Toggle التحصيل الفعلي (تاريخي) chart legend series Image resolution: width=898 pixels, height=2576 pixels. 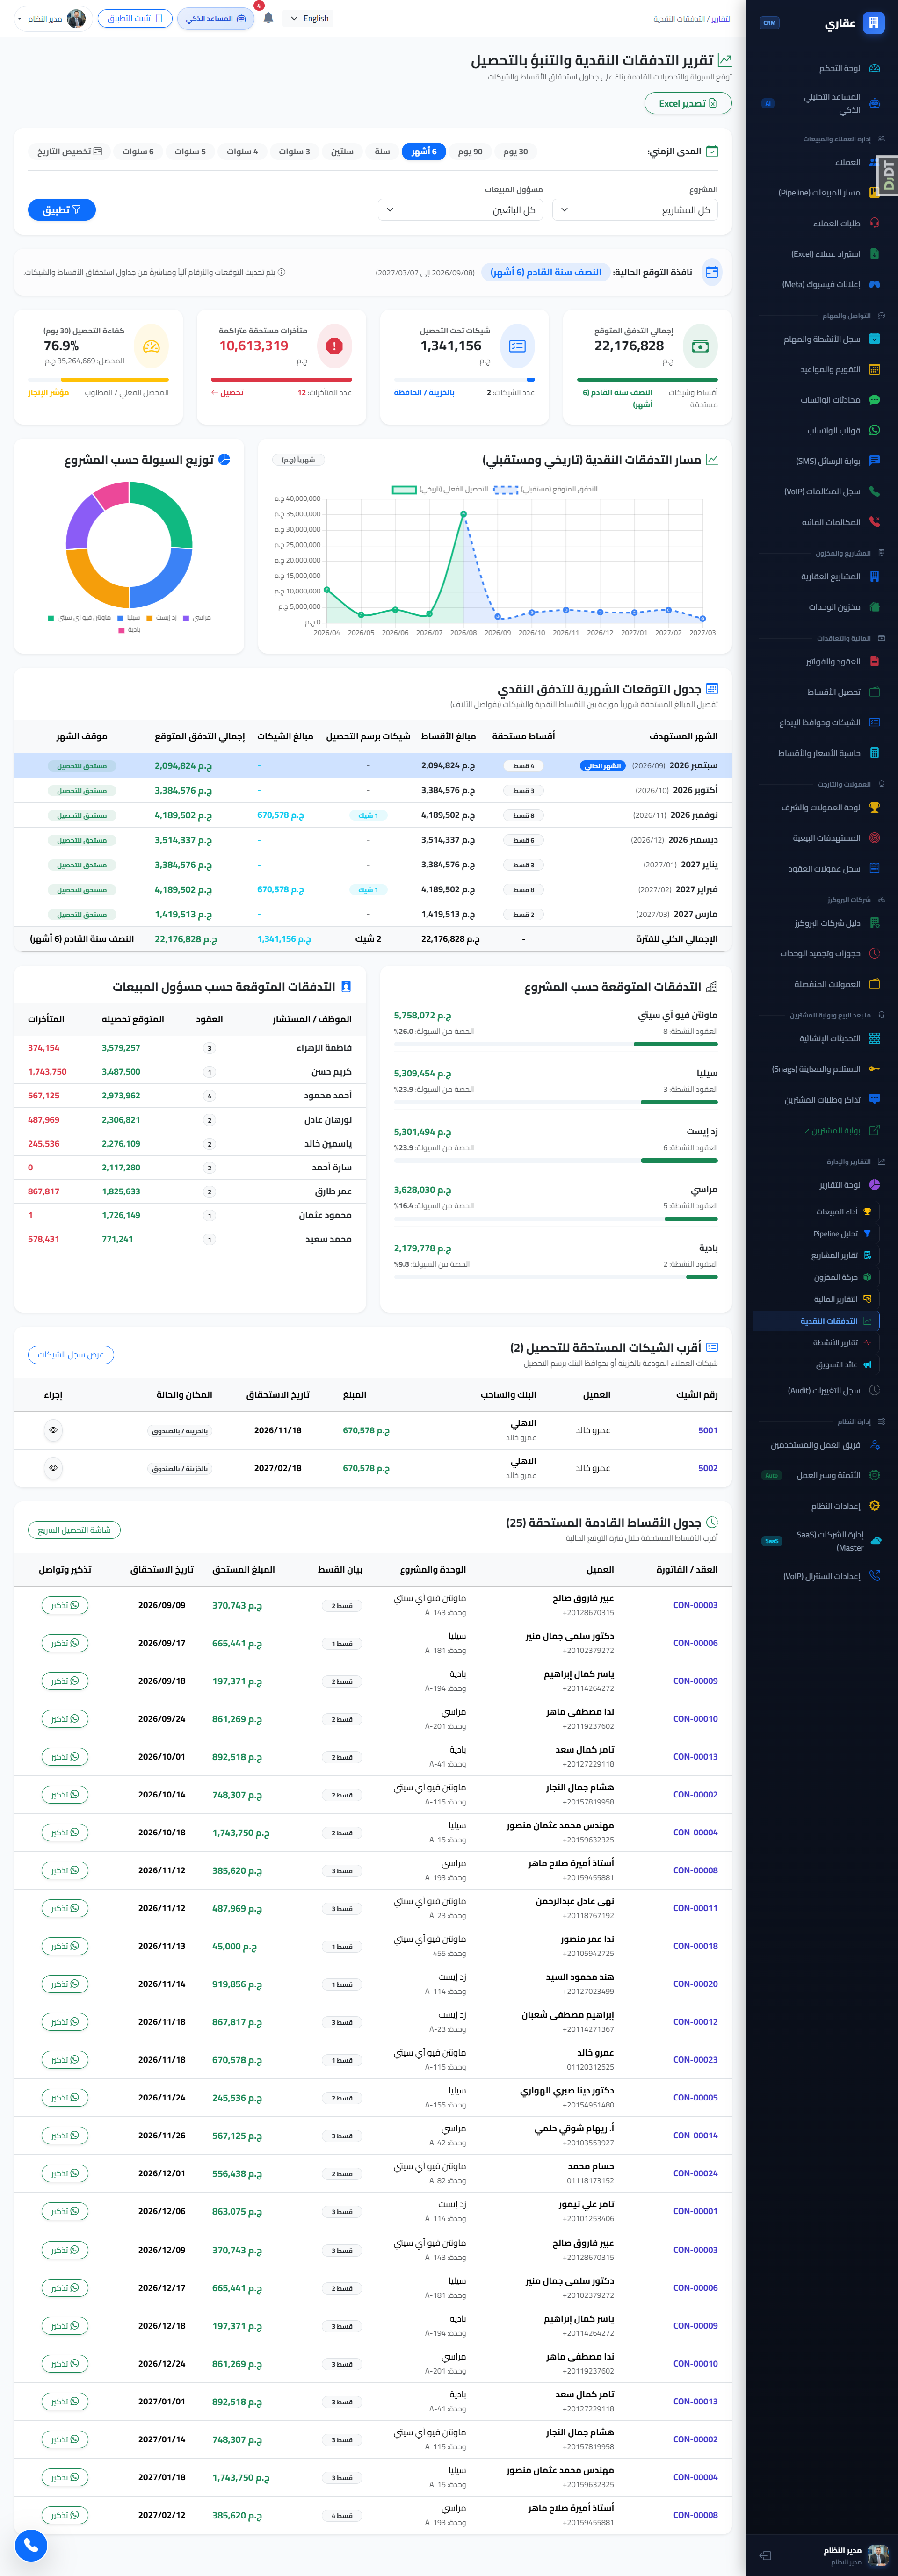[x=440, y=489]
